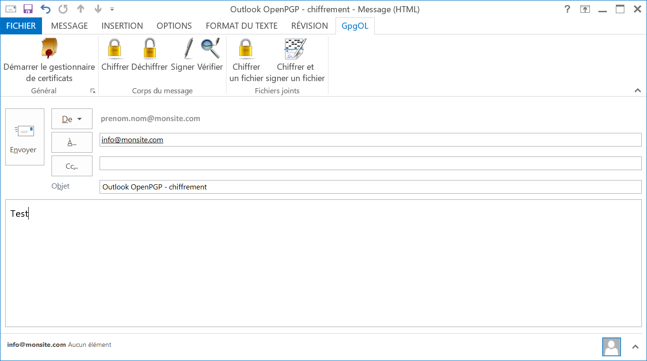Switch to the MESSAGE tab

pyautogui.click(x=69, y=26)
